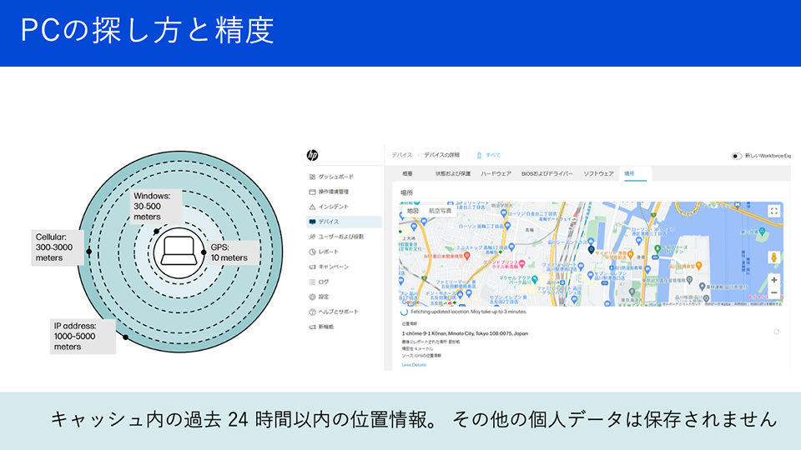Switch map to 航空写真 view
The height and width of the screenshot is (450, 801).
pos(440,211)
